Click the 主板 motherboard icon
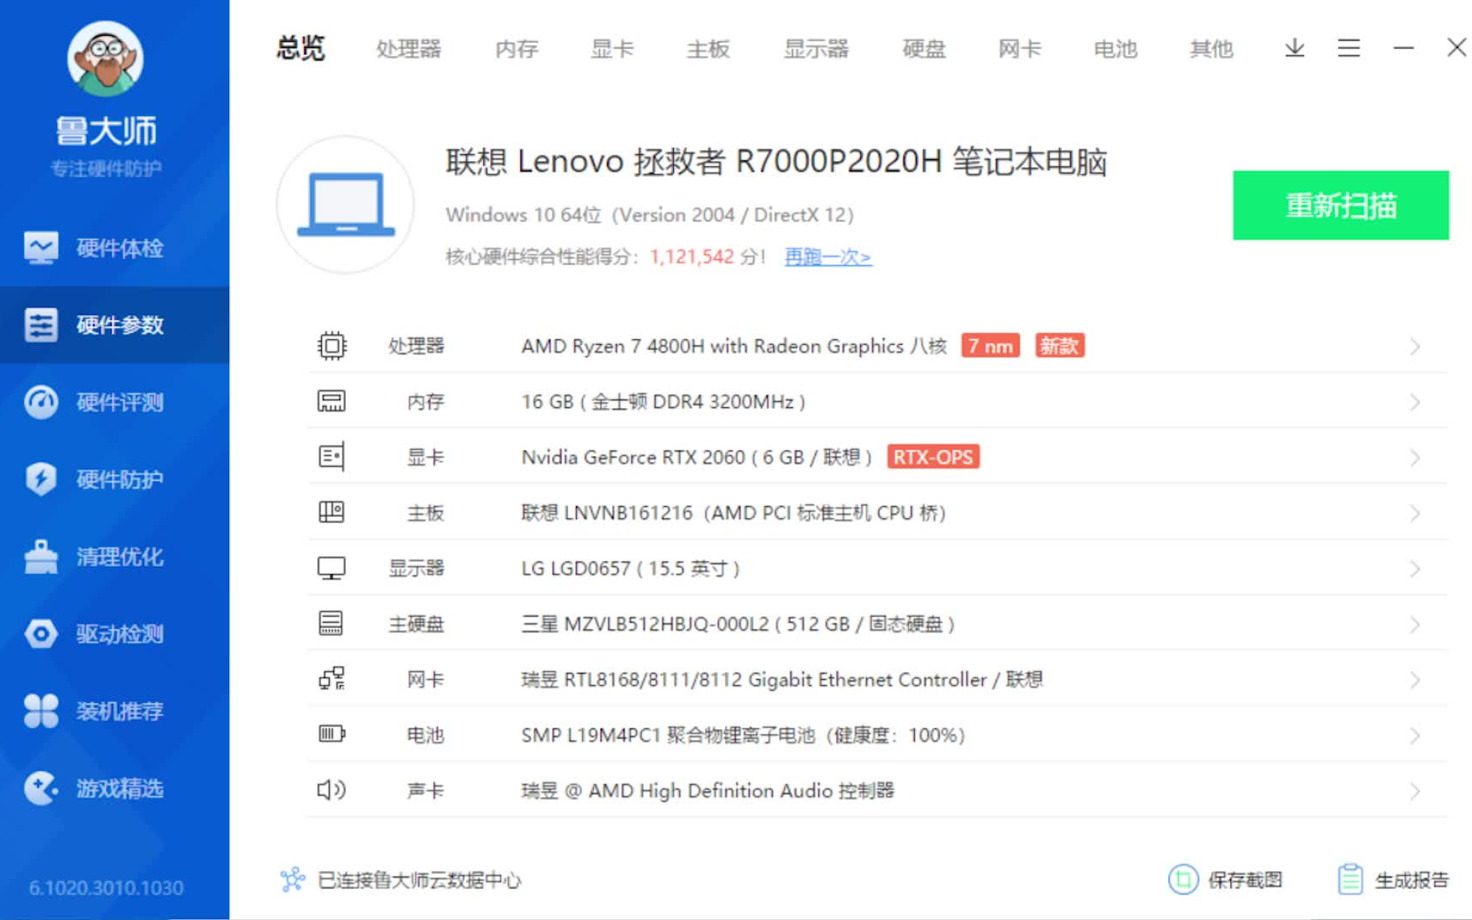Viewport: 1472px width, 920px height. 331,512
